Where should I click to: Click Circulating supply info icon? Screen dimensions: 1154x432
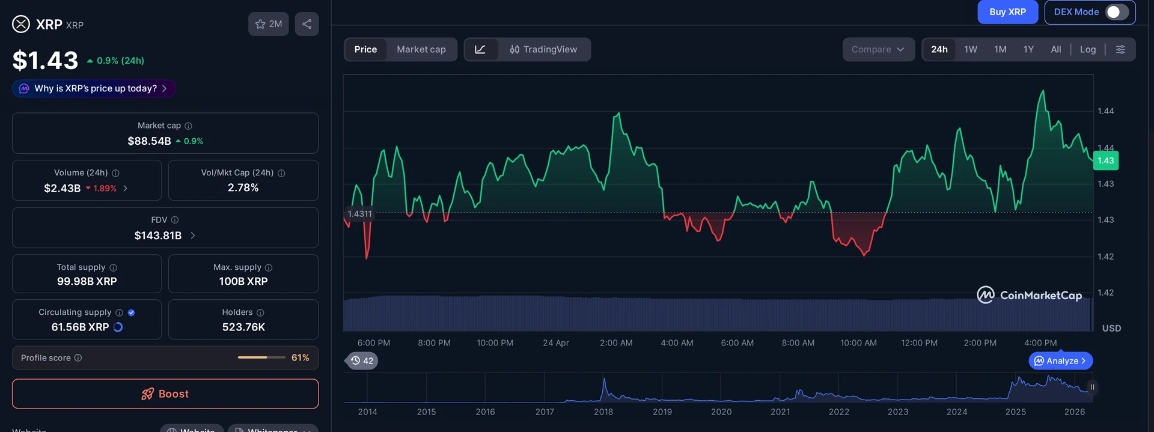tap(119, 312)
